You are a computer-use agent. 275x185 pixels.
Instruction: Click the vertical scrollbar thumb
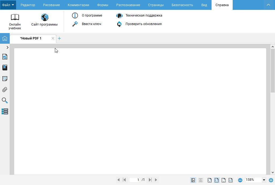[x=273, y=71]
